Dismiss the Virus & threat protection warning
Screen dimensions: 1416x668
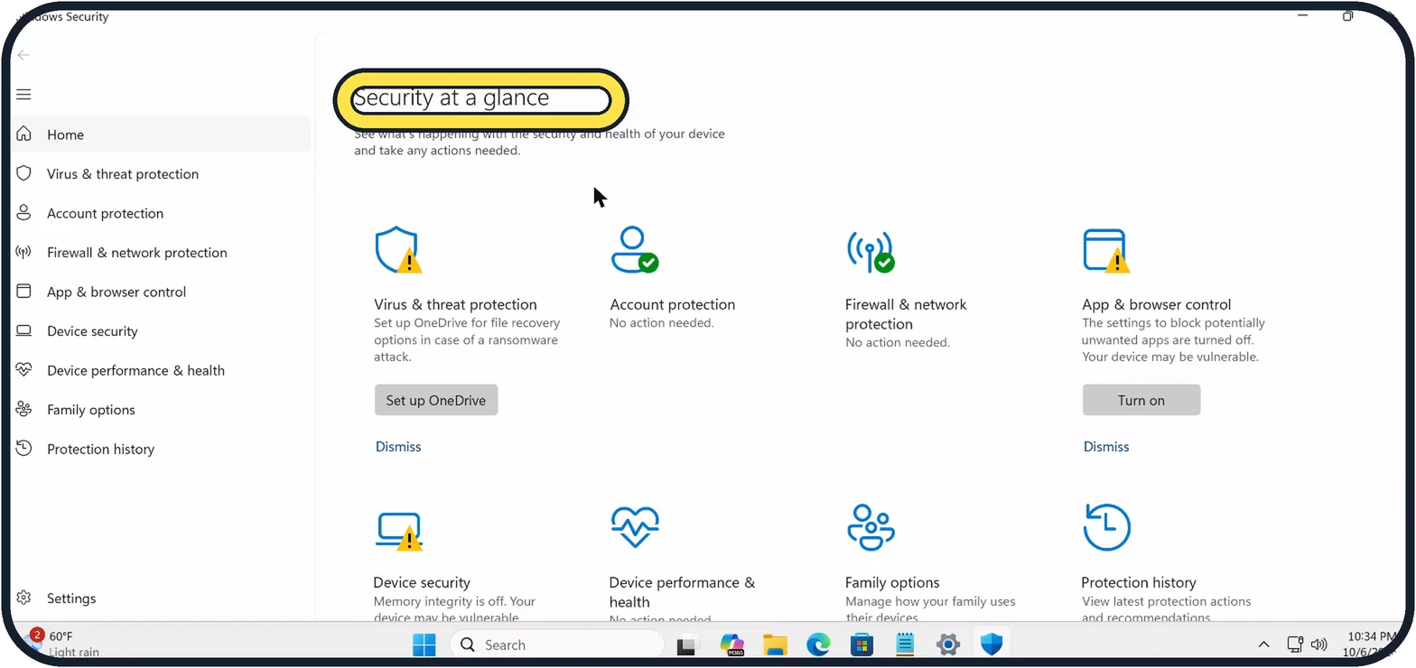point(398,447)
